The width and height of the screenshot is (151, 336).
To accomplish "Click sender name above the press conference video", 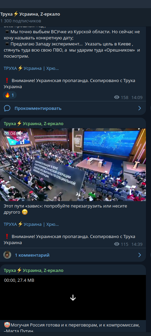I will coord(34,124).
